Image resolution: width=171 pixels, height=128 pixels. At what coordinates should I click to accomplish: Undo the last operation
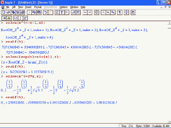[x=45, y=12]
